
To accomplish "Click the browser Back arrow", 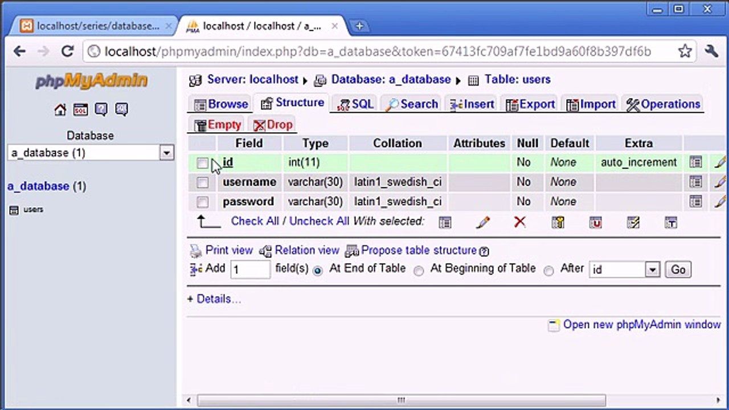I will click(x=19, y=51).
